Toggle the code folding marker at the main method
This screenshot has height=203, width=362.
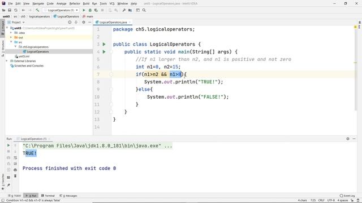point(111,52)
